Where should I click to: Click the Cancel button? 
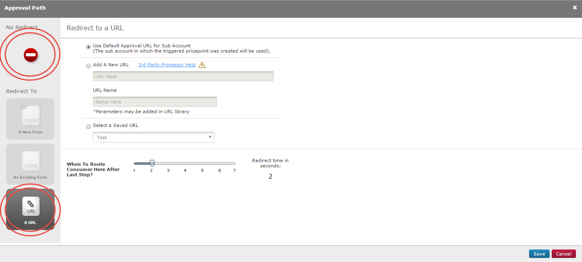(x=563, y=254)
